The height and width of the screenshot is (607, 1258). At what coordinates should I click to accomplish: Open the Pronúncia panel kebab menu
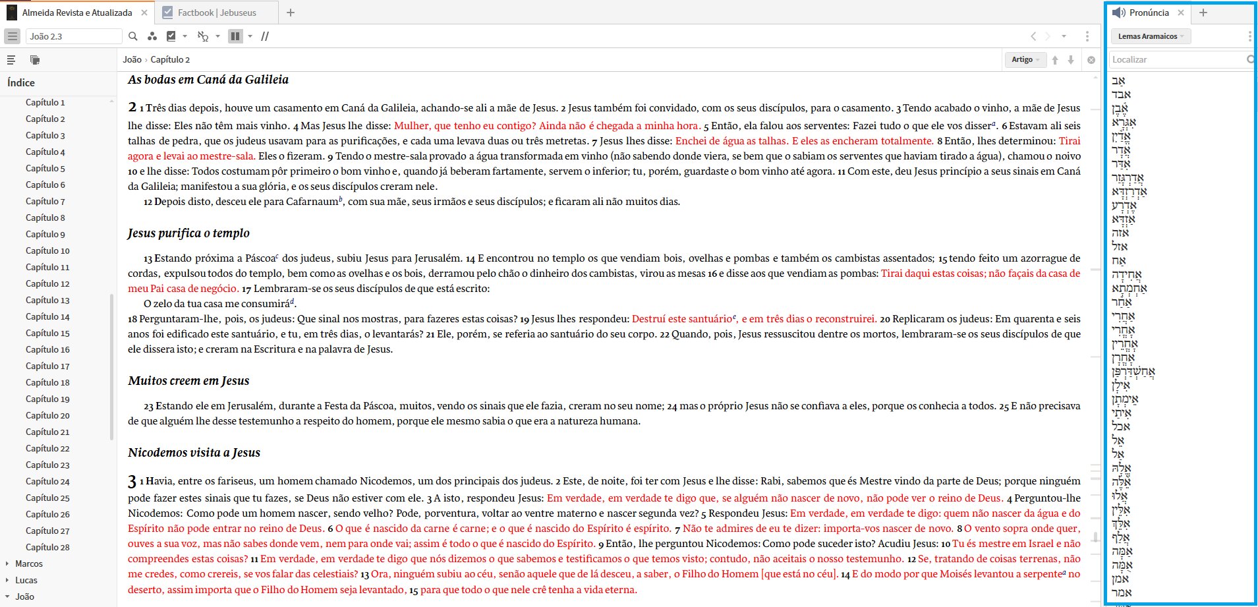pyautogui.click(x=1249, y=36)
